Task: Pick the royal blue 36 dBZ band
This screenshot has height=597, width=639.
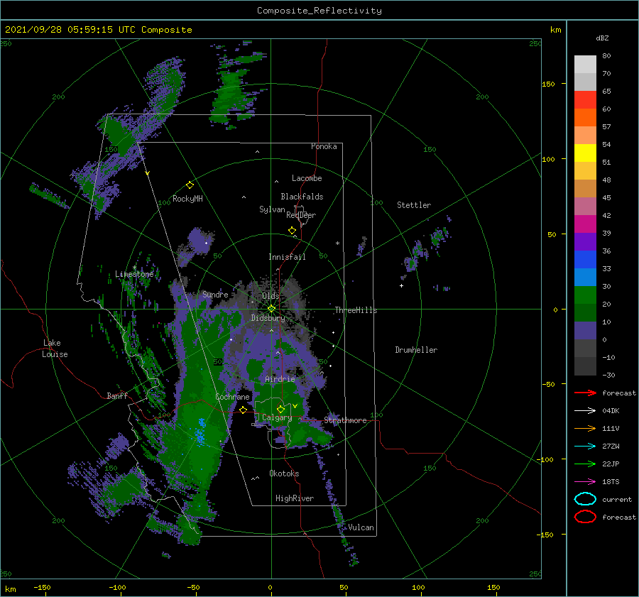Action: 585,259
